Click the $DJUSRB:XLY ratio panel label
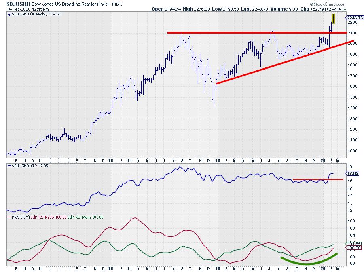Image resolution: width=364 pixels, height=272 pixels. point(25,166)
